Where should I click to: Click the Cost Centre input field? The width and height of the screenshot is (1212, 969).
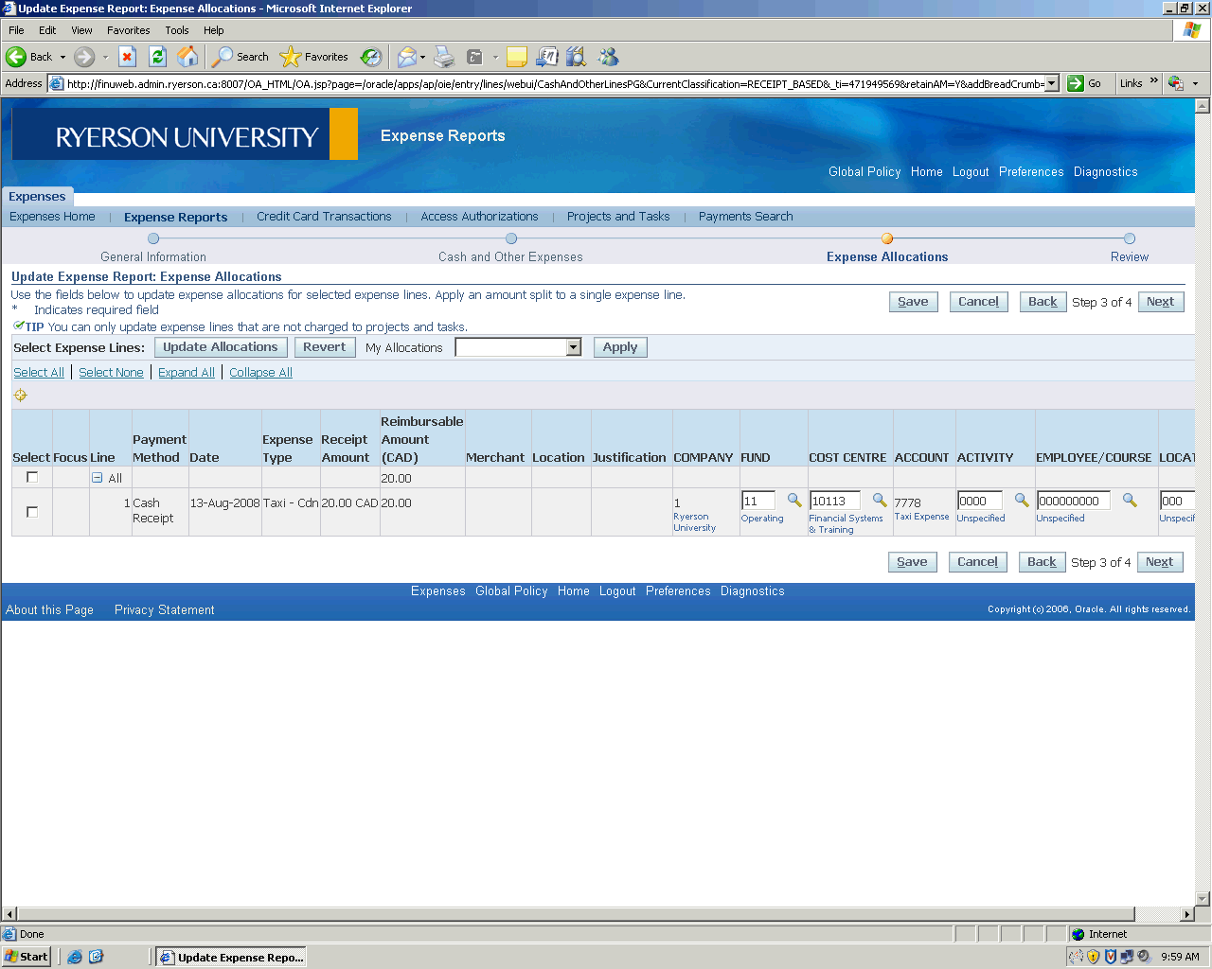coord(834,501)
